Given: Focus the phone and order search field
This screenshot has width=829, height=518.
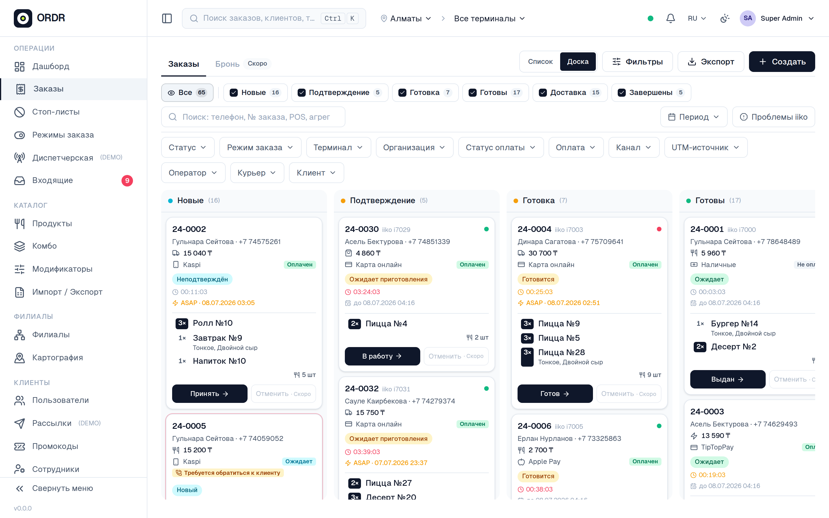Looking at the screenshot, I should (x=253, y=117).
